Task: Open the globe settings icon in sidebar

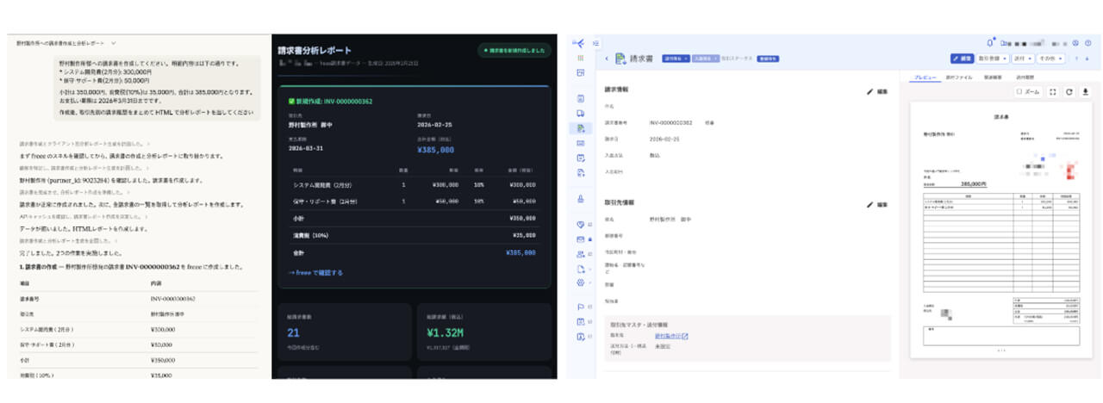Action: point(581,282)
